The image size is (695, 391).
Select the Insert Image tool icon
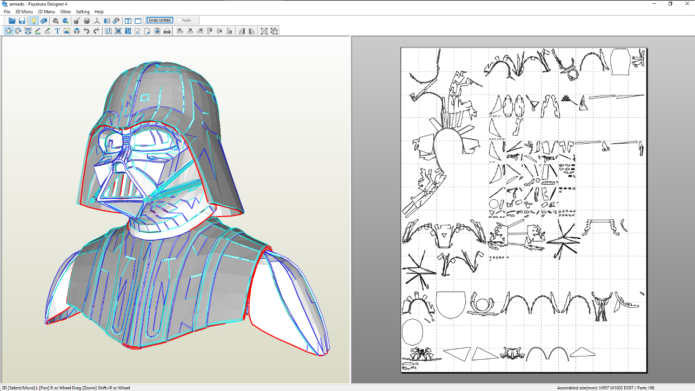click(x=67, y=31)
